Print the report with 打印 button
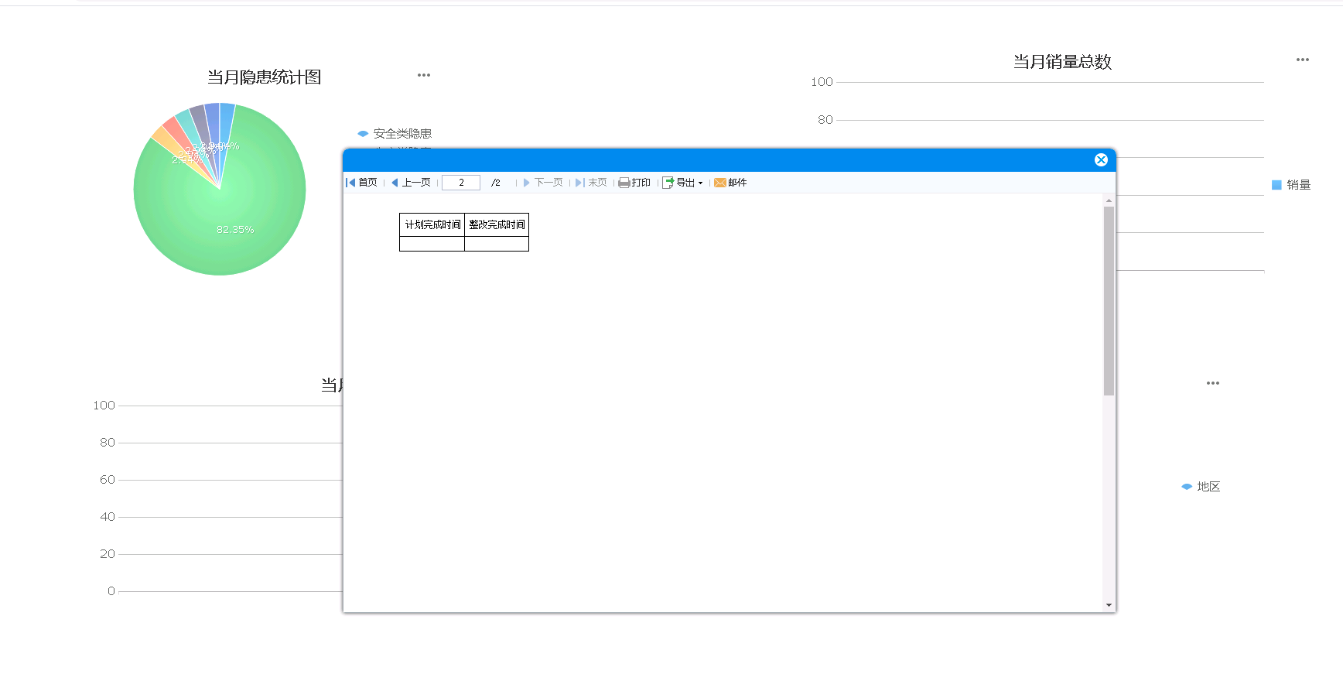 pyautogui.click(x=634, y=183)
